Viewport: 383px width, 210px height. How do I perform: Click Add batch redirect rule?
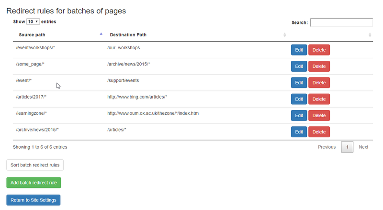point(34,183)
